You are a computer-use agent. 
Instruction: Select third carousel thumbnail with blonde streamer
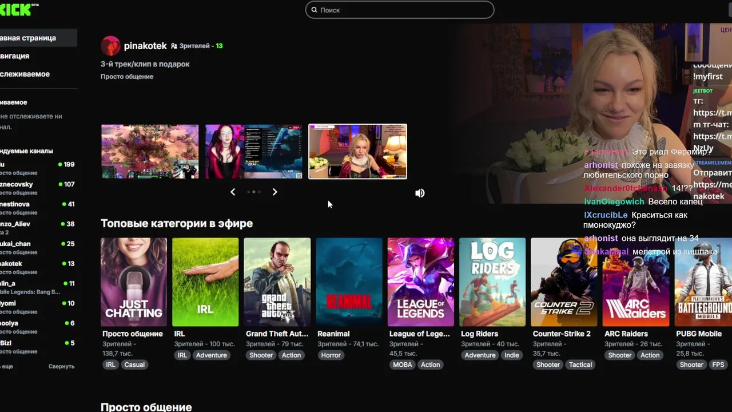(x=358, y=152)
